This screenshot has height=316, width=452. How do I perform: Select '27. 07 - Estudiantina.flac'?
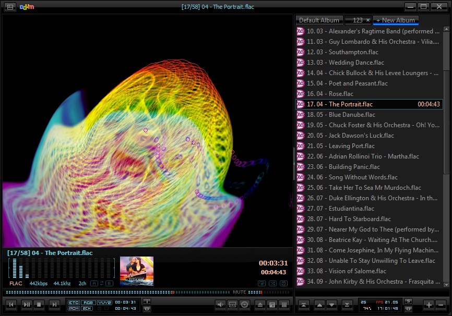coord(369,208)
